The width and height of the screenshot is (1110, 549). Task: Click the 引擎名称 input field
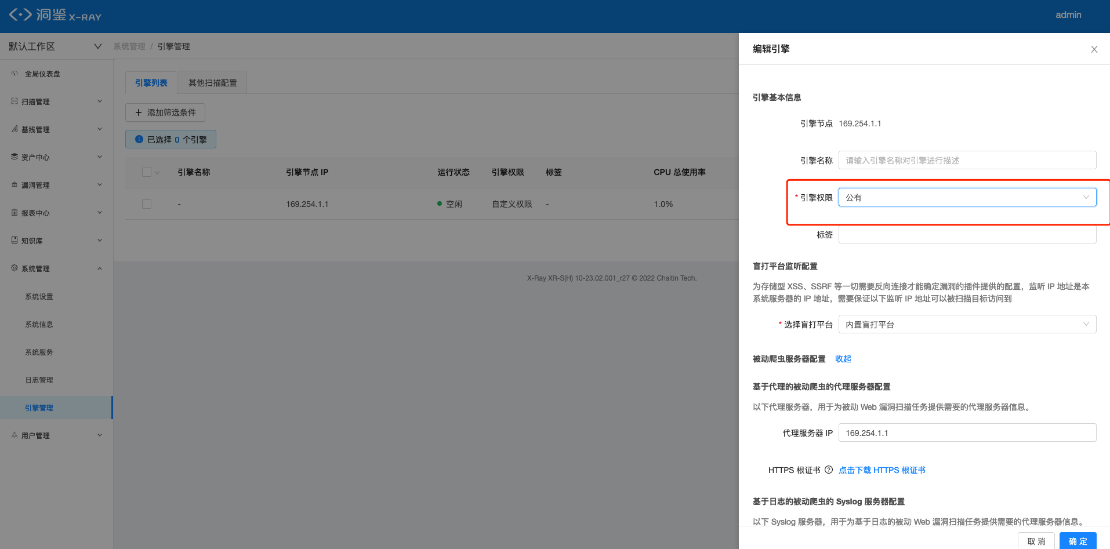[967, 160]
